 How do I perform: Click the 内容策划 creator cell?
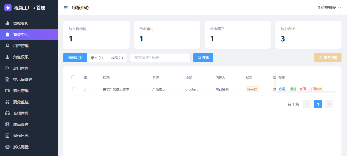point(222,89)
